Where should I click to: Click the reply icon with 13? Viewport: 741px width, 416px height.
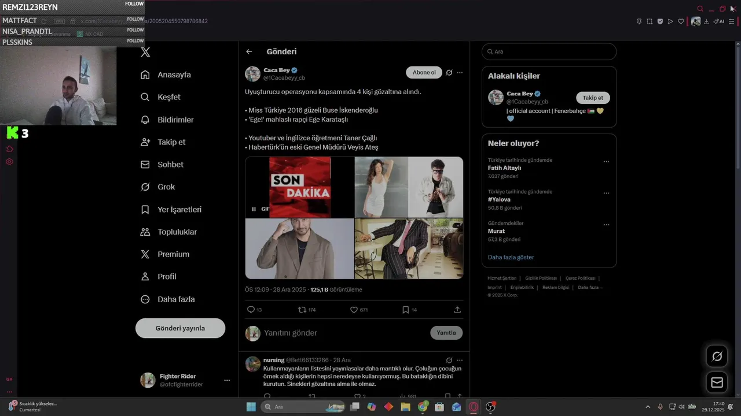254,310
